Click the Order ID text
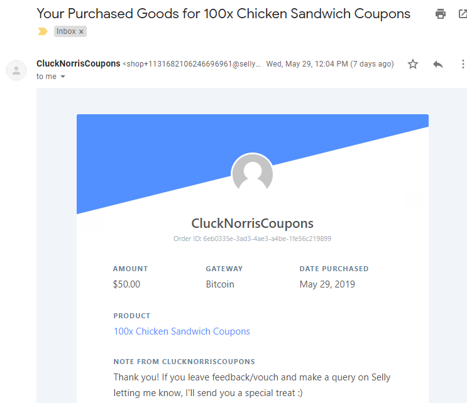The width and height of the screenshot is (467, 403). 252,239
